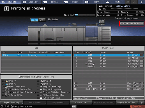Click Perfect Binder Glue icon
The width and height of the screenshot is (145, 108).
41,95
